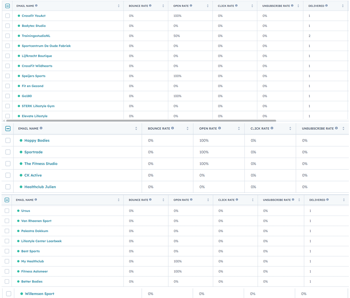The width and height of the screenshot is (350, 298).
Task: Open the TrainingsstudioNL email
Action: point(36,36)
